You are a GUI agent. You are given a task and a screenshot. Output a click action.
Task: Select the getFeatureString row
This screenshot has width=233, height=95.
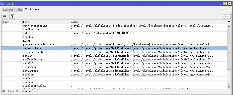[114, 26]
